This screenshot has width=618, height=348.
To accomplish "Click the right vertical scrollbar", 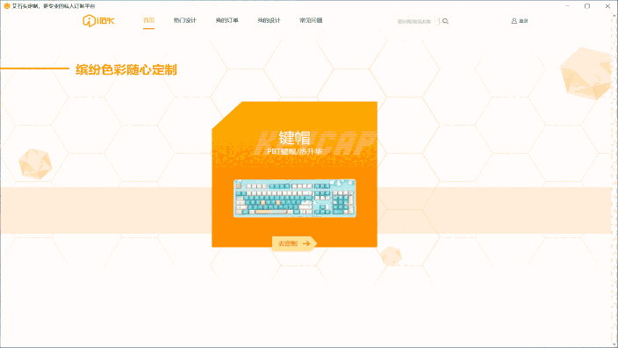I will (614, 179).
